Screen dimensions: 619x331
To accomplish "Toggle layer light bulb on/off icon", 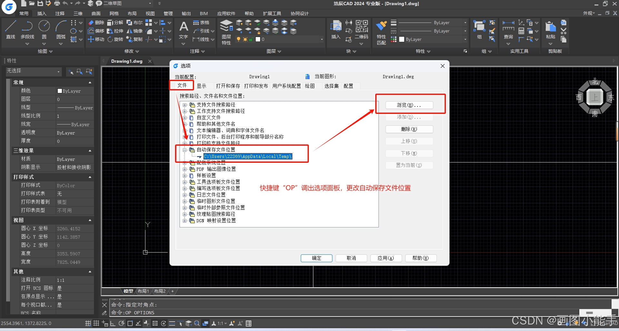I will (239, 39).
